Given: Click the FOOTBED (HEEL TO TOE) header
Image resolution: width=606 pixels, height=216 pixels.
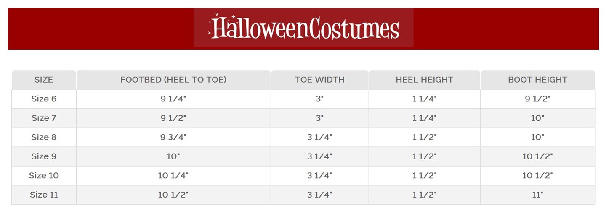Looking at the screenshot, I should (173, 80).
